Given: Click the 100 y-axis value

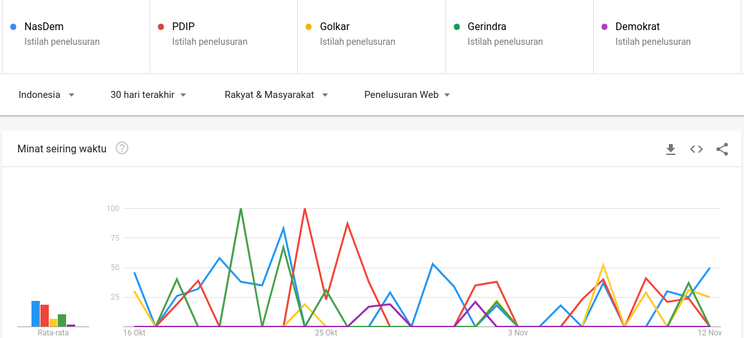Looking at the screenshot, I should [x=112, y=208].
